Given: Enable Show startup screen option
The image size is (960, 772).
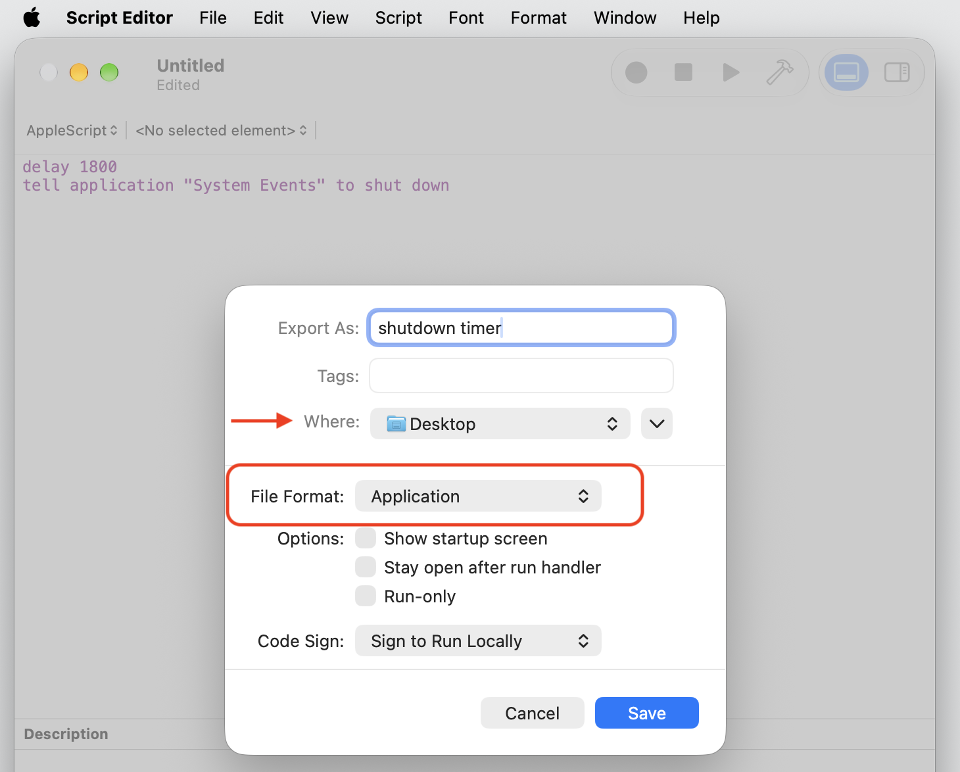Looking at the screenshot, I should tap(366, 538).
